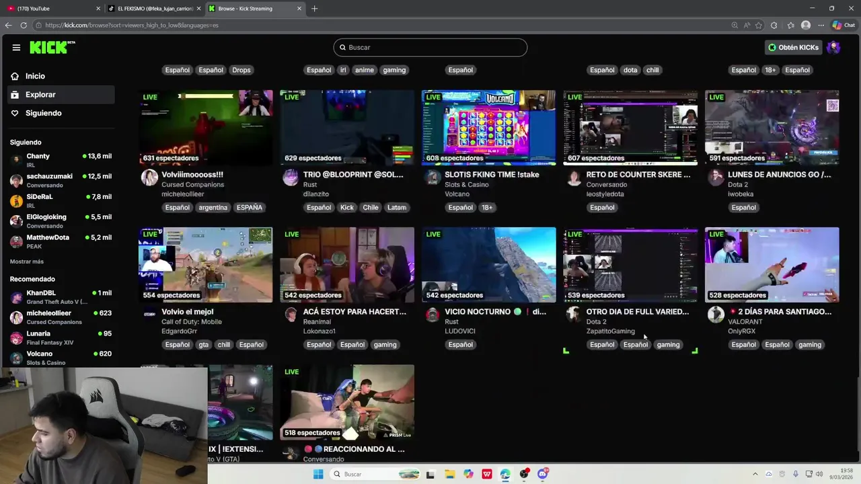The image size is (861, 484).
Task: Open the Volcano channel avatar in the Recomendado list
Action: coord(16,358)
